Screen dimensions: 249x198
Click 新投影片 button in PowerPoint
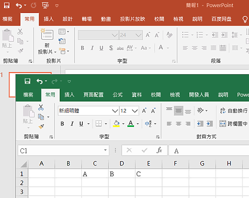[47, 41]
